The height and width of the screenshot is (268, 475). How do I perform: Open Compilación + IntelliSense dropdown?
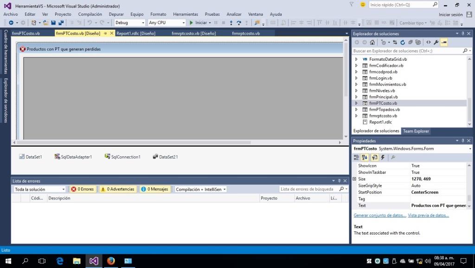click(x=200, y=189)
